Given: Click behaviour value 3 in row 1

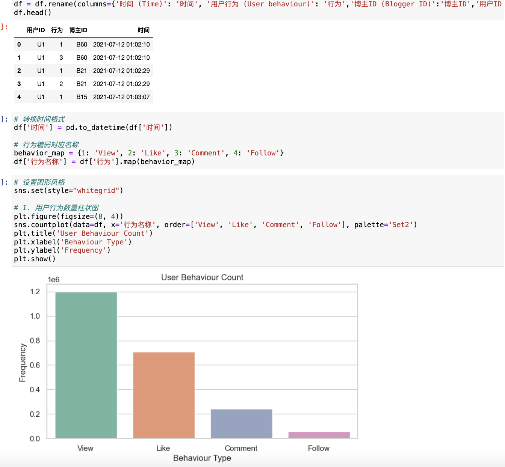Looking at the screenshot, I should (x=61, y=57).
